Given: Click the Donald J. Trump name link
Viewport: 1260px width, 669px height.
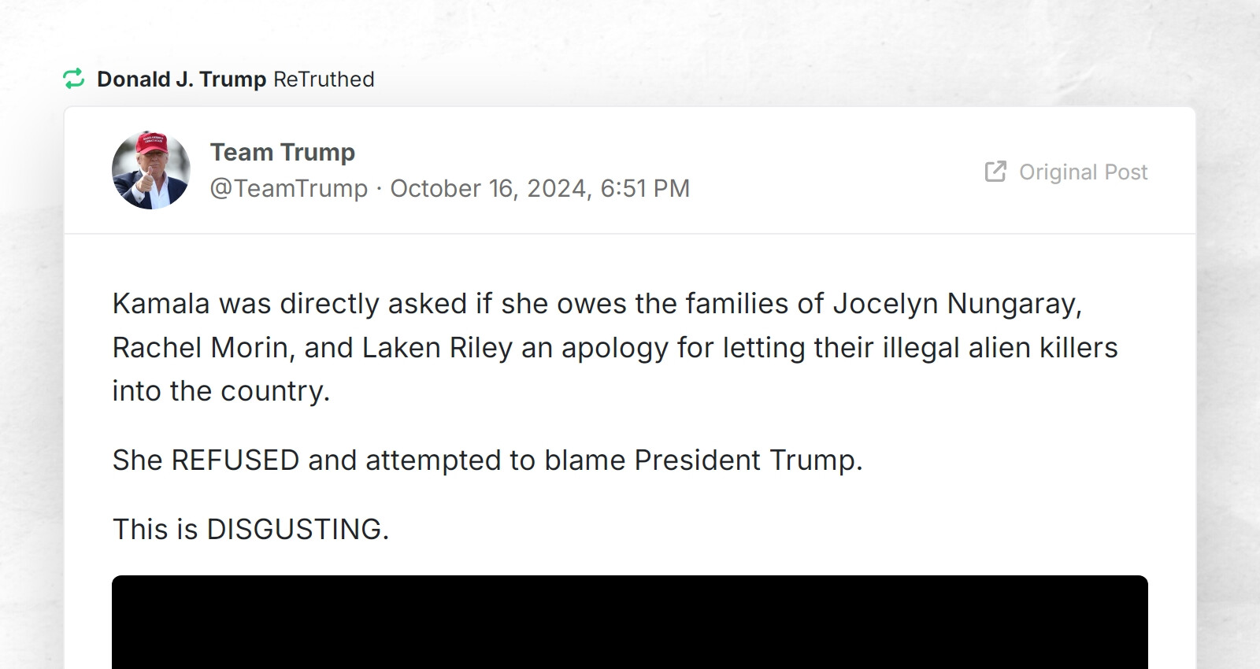Looking at the screenshot, I should point(181,79).
